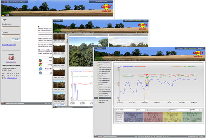Select DL2 Temperatur in data point tree
The width and height of the screenshot is (206, 138).
pyautogui.click(x=104, y=100)
